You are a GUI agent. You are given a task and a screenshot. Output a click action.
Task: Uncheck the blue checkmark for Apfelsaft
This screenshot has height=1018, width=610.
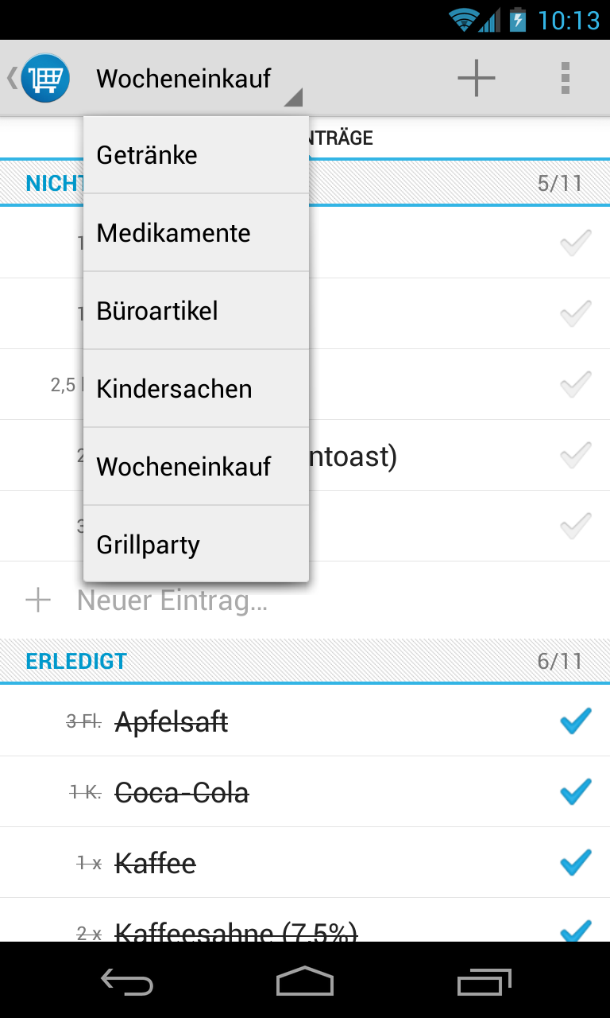point(576,721)
